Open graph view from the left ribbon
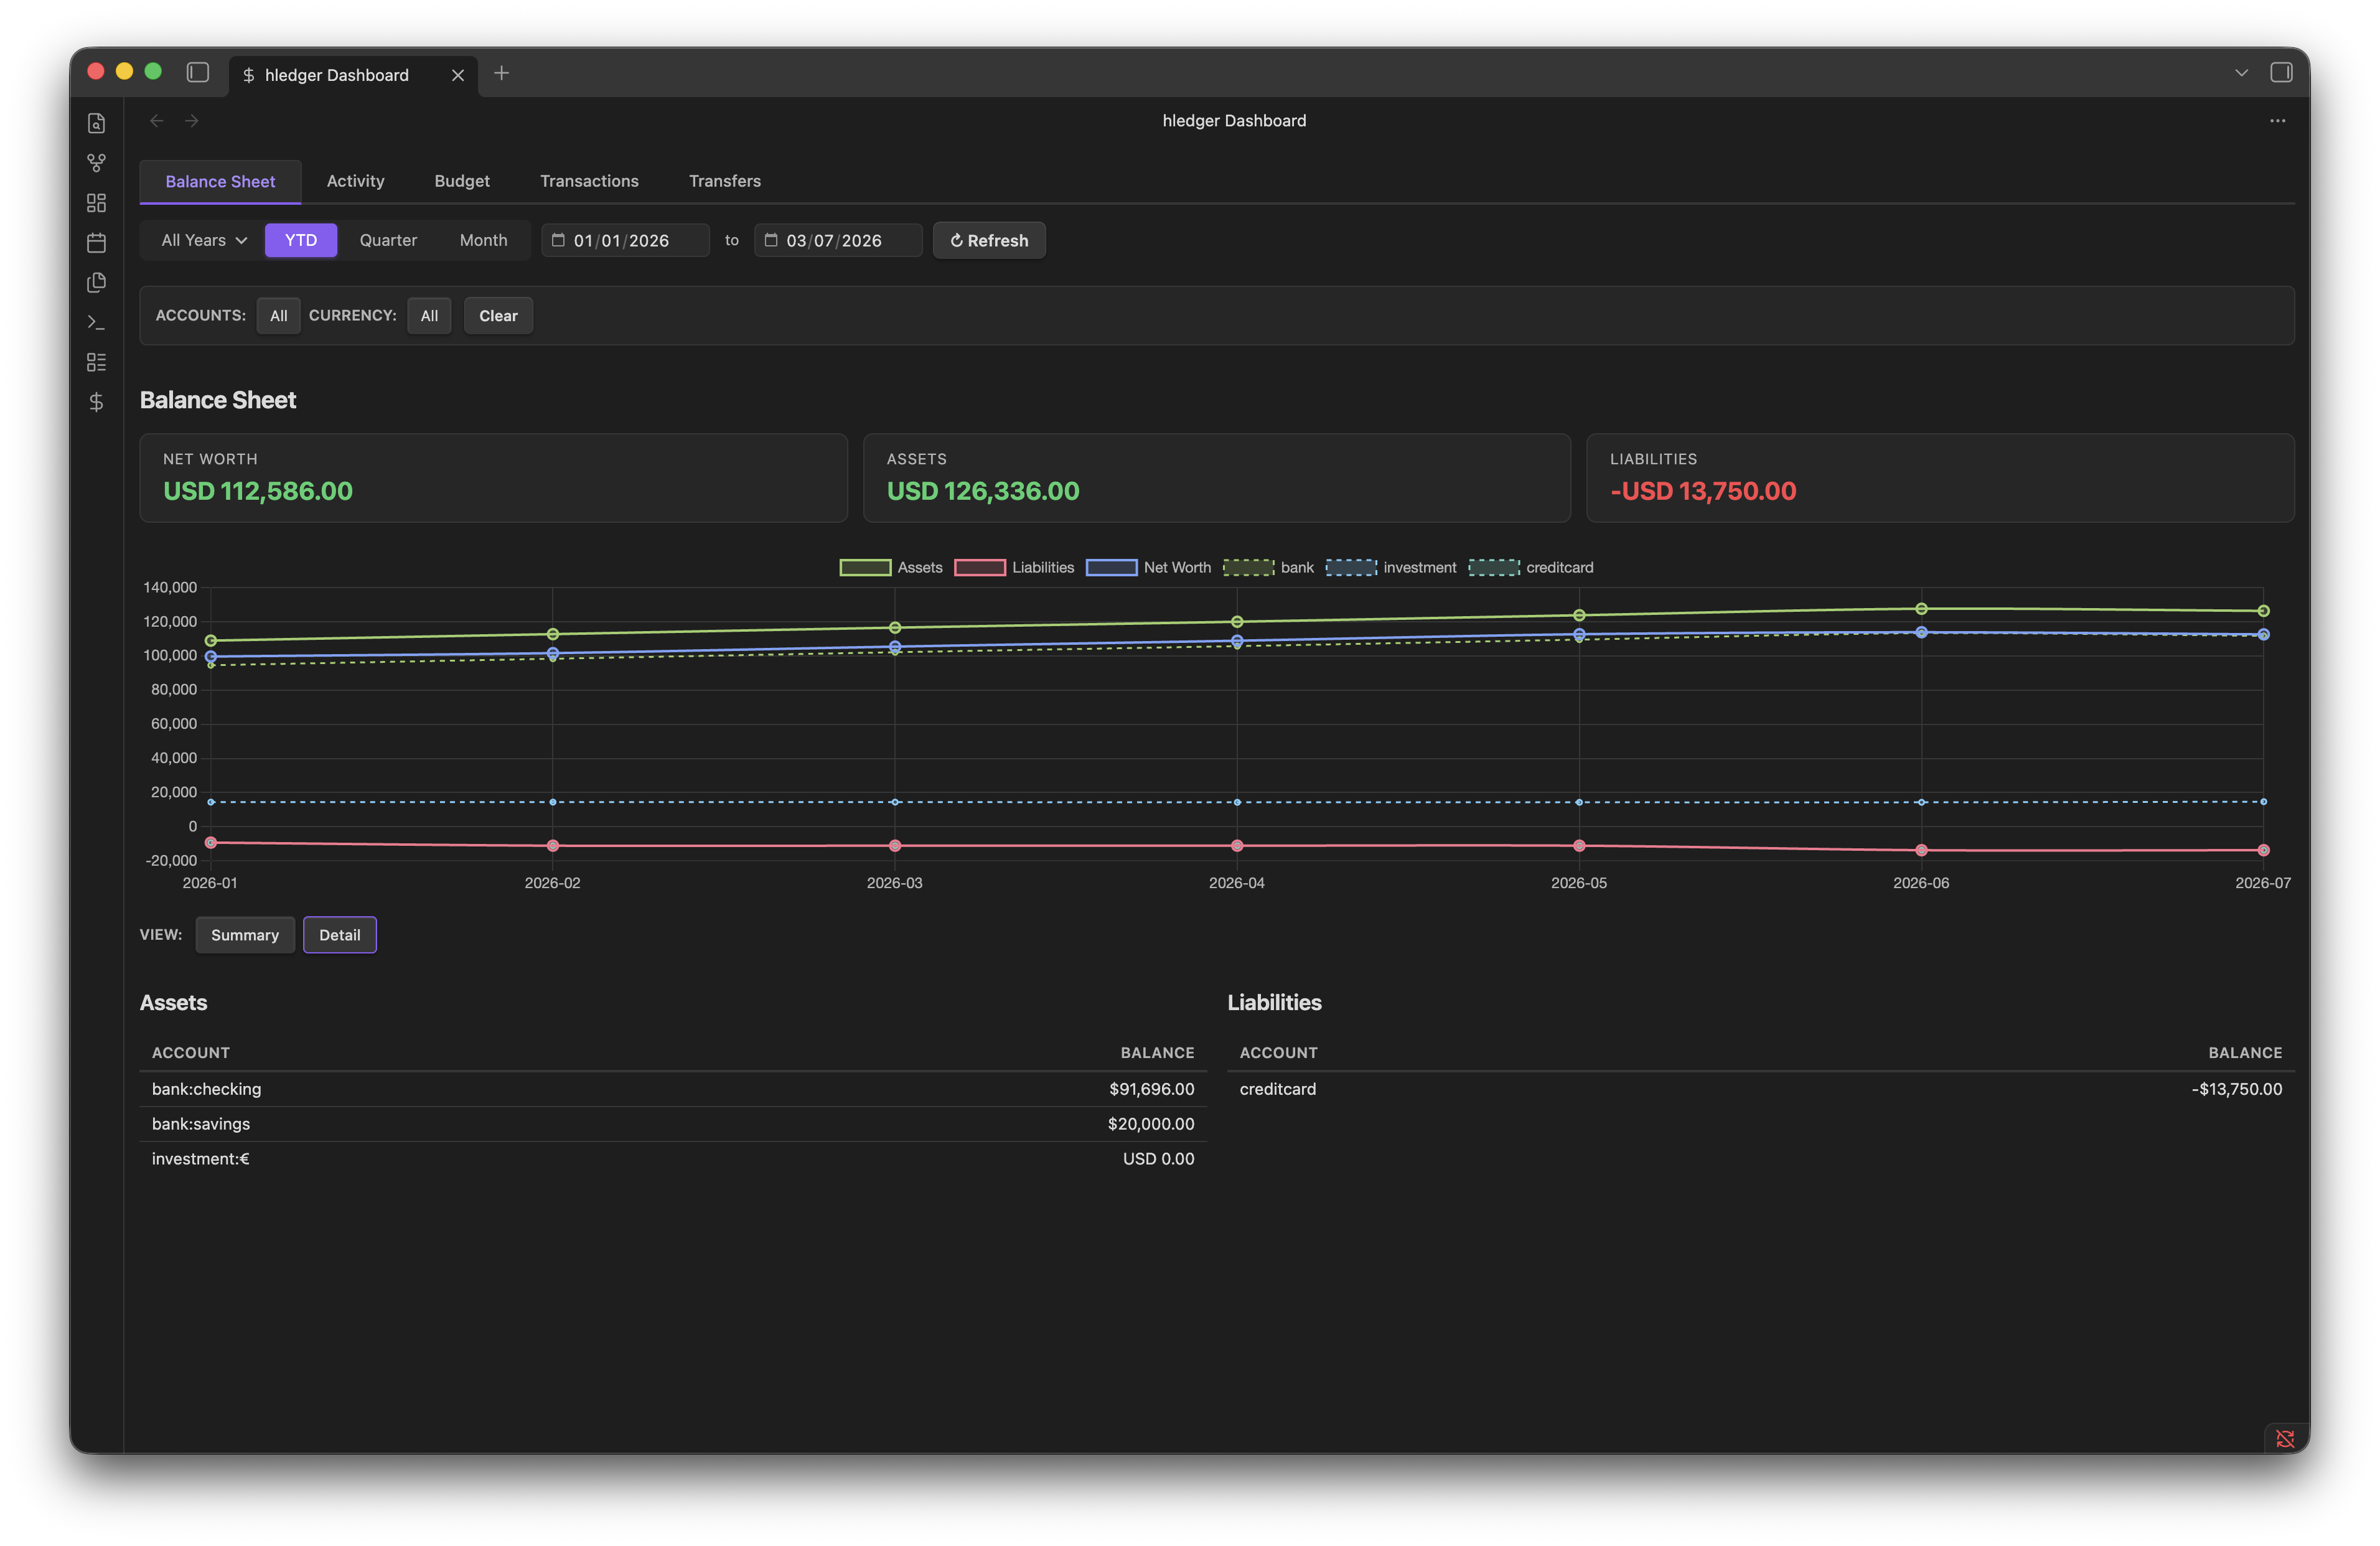This screenshot has height=1546, width=2380. [x=96, y=163]
